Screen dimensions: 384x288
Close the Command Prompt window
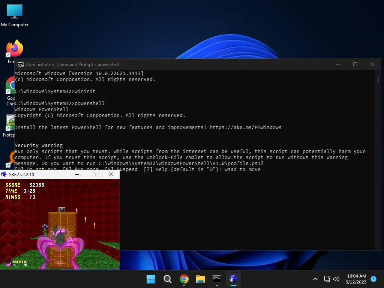point(372,64)
